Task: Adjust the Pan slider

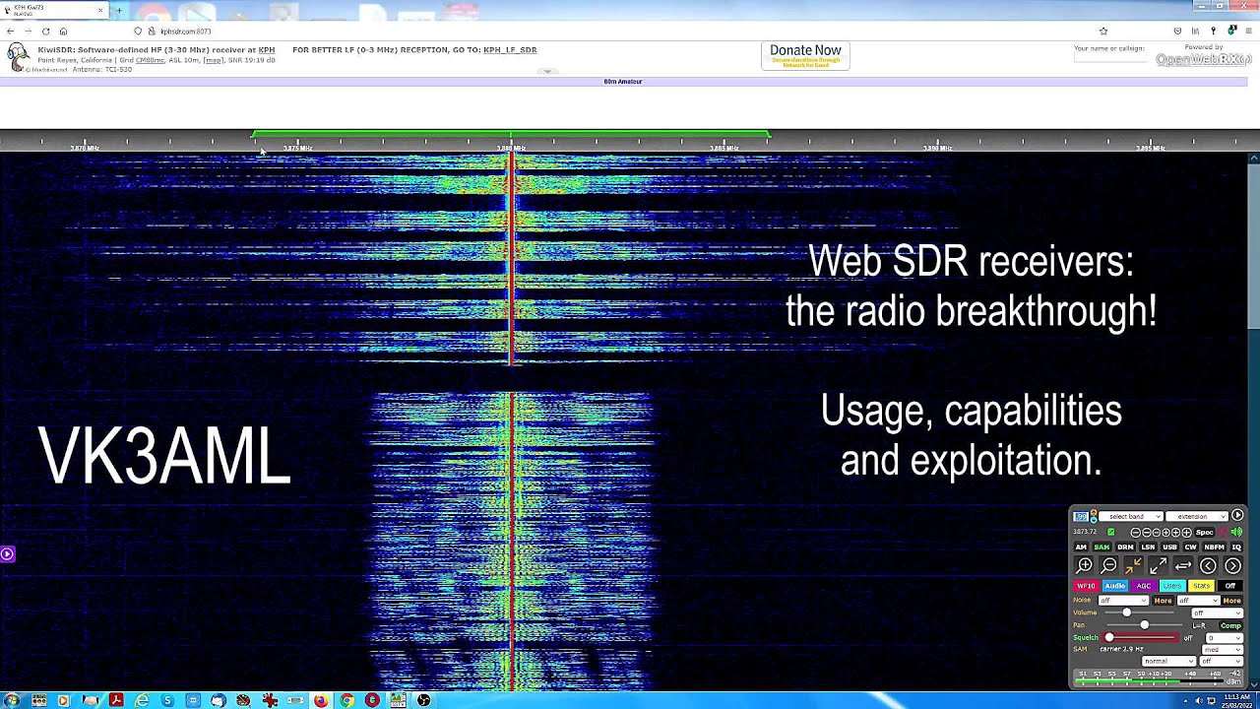Action: click(1147, 625)
